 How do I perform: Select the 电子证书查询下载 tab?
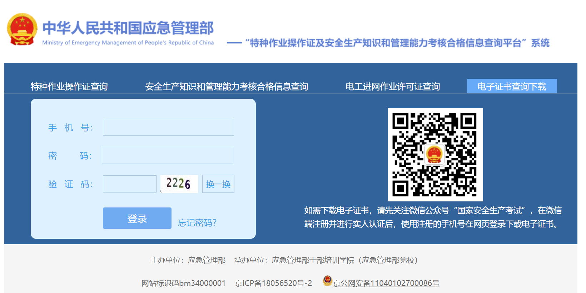512,86
